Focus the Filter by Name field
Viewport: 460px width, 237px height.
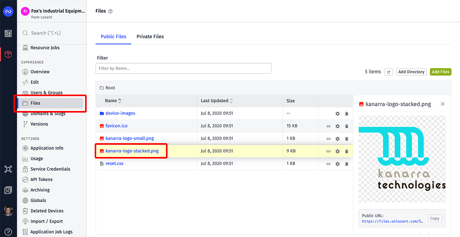(183, 69)
